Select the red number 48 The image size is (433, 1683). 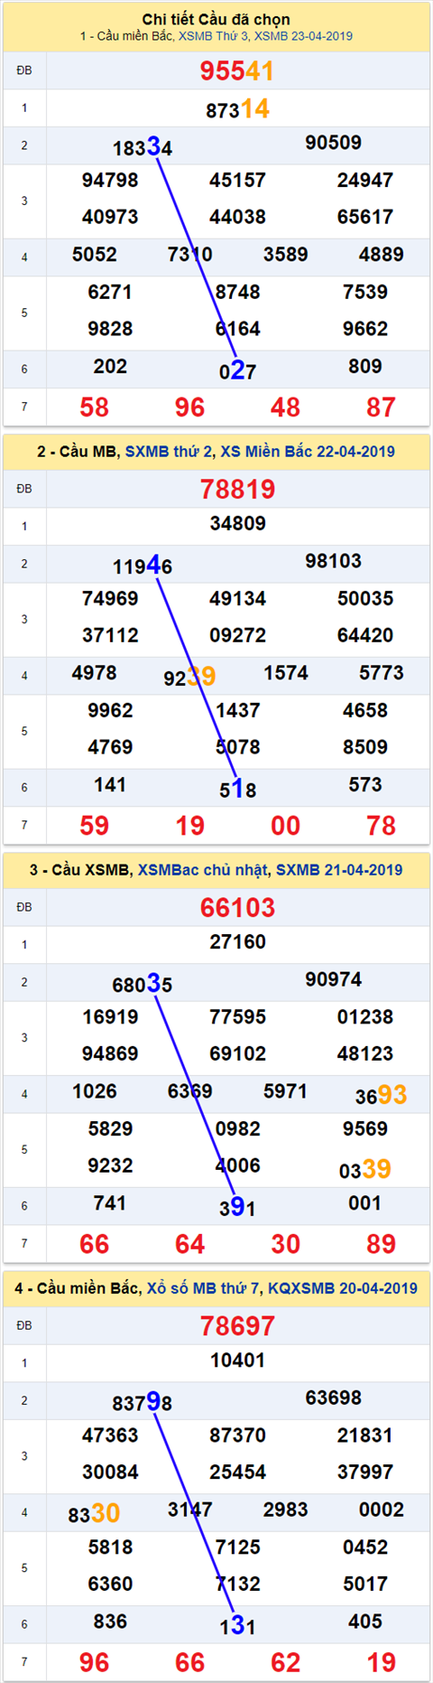click(x=285, y=407)
